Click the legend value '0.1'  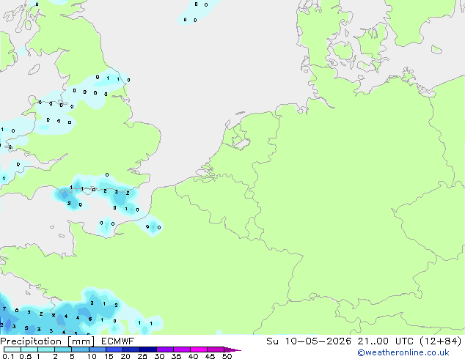point(8,356)
